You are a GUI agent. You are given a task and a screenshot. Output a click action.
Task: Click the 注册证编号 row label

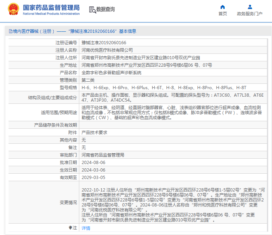(x=66, y=43)
